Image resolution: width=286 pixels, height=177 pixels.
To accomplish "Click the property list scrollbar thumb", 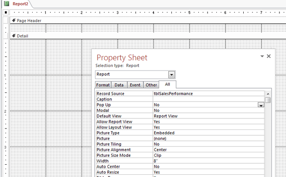I will tap(268, 100).
